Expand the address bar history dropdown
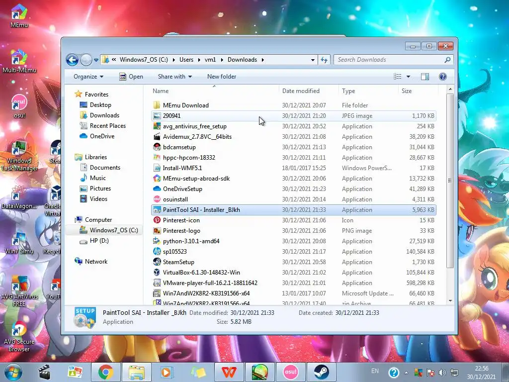509x382 pixels. pyautogui.click(x=313, y=60)
